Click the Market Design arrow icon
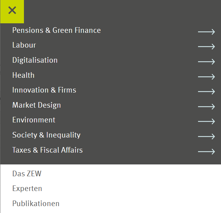The height and width of the screenshot is (213, 221). point(206,107)
